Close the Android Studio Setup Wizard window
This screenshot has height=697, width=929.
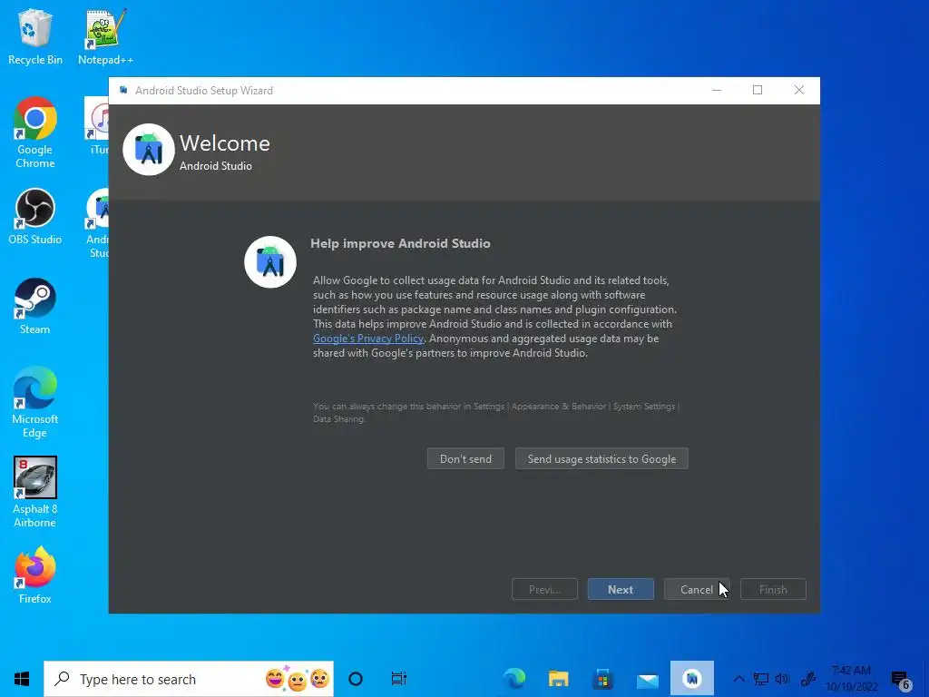coord(799,90)
